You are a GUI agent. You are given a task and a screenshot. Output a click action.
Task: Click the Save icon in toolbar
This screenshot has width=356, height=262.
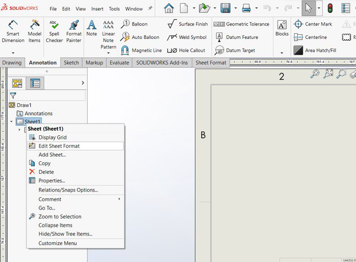pos(225,8)
